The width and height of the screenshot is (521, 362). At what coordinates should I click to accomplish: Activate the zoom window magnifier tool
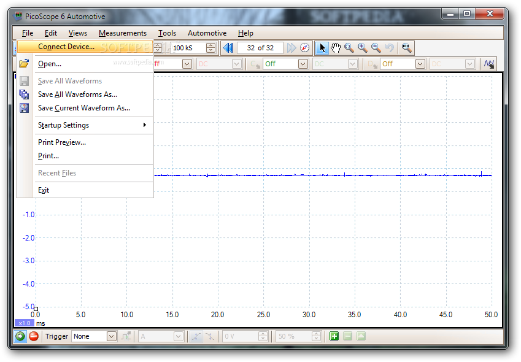349,48
